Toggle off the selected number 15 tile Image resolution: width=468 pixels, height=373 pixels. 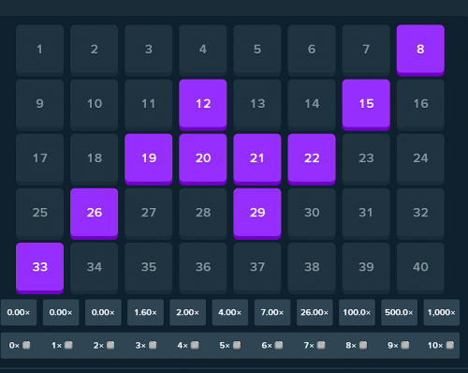tap(366, 105)
